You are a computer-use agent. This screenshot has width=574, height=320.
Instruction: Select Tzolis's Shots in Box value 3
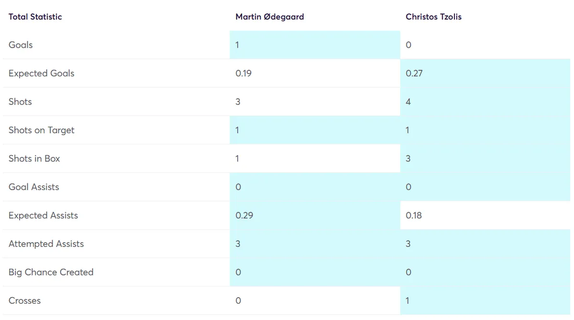(408, 159)
